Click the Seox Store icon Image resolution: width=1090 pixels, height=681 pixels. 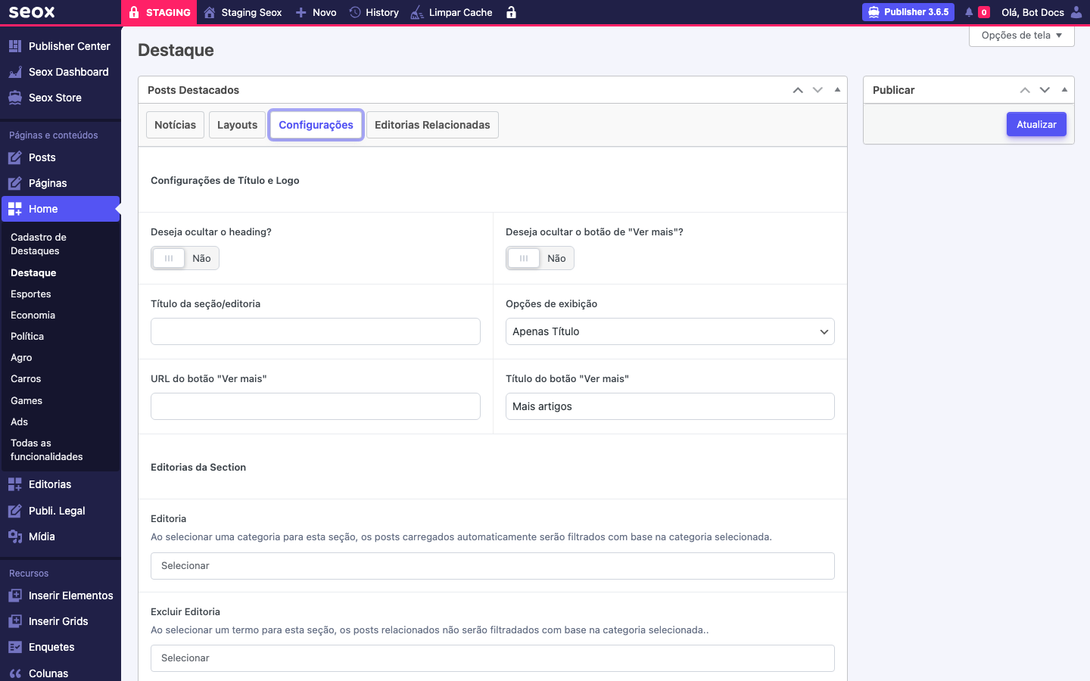pyautogui.click(x=15, y=98)
